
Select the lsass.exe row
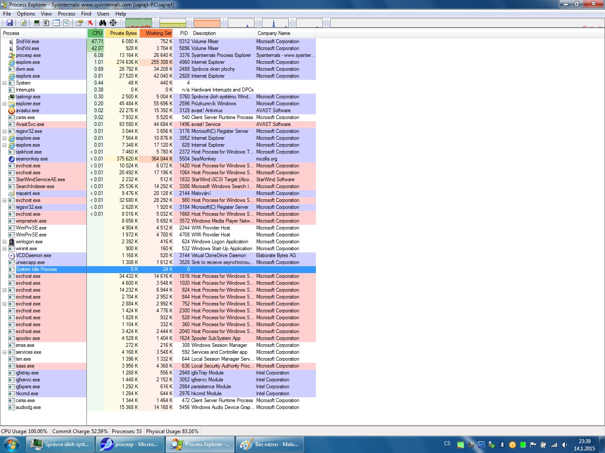click(x=158, y=366)
